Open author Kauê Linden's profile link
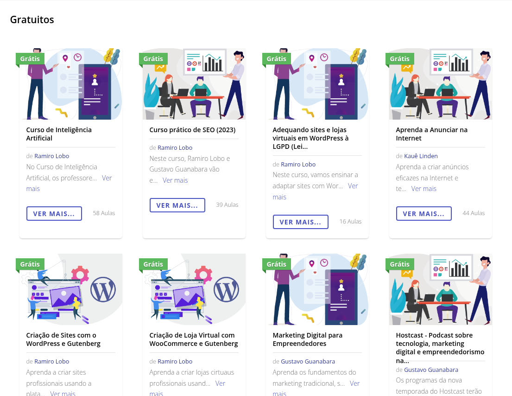The width and height of the screenshot is (512, 396). [x=421, y=156]
